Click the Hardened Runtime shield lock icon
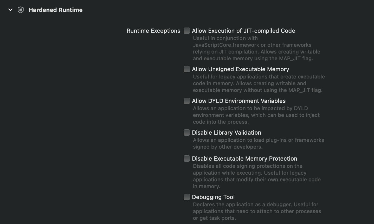The width and height of the screenshot is (374, 224). click(x=21, y=10)
